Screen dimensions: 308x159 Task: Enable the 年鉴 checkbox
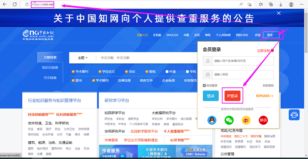click(x=167, y=72)
